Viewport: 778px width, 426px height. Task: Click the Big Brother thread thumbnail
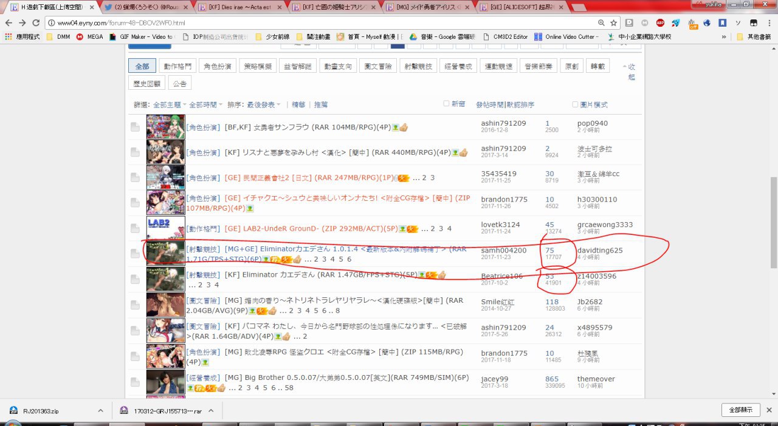pos(165,382)
